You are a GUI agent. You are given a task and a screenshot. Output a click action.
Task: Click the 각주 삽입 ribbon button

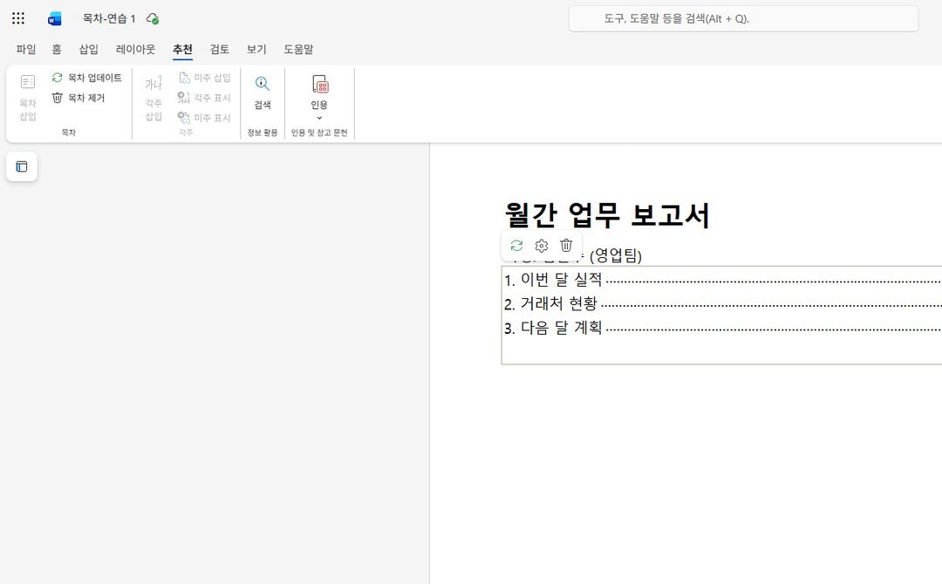pyautogui.click(x=154, y=98)
